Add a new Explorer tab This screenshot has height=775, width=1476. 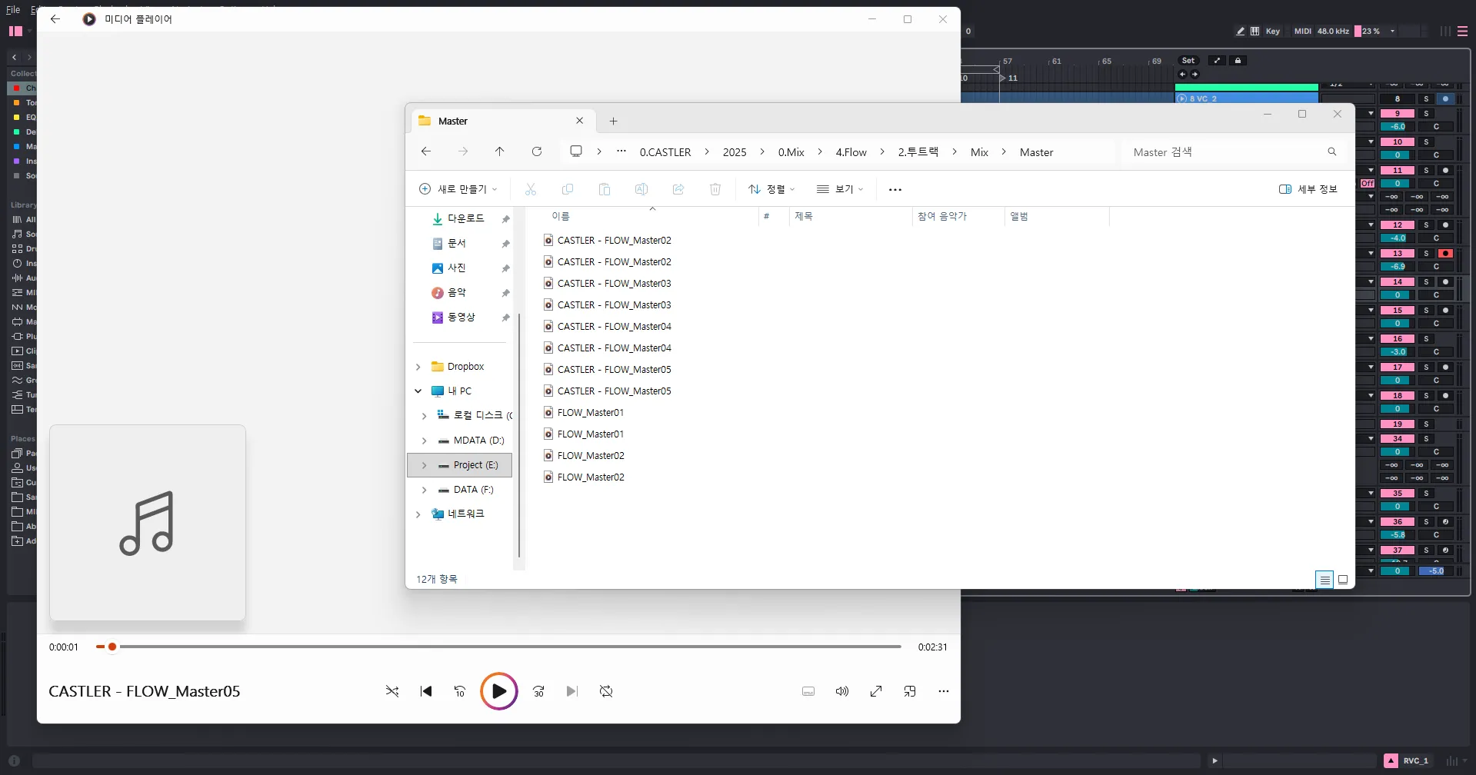pos(613,121)
